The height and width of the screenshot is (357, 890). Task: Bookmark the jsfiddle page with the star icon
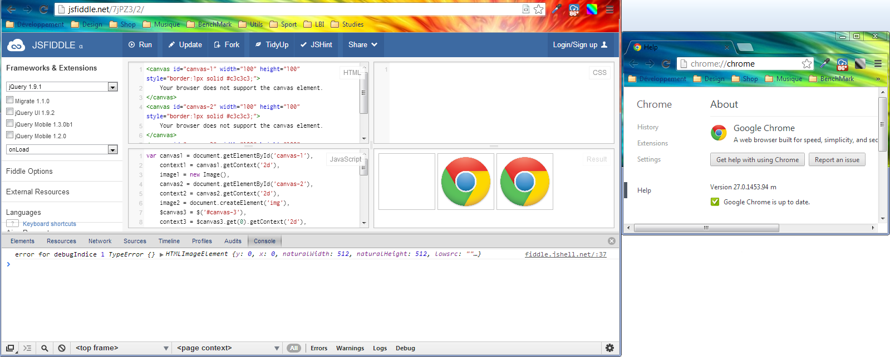click(538, 9)
